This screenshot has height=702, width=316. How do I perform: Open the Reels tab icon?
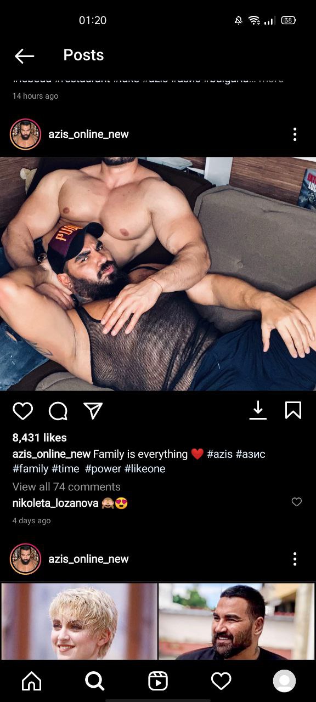pos(158,681)
